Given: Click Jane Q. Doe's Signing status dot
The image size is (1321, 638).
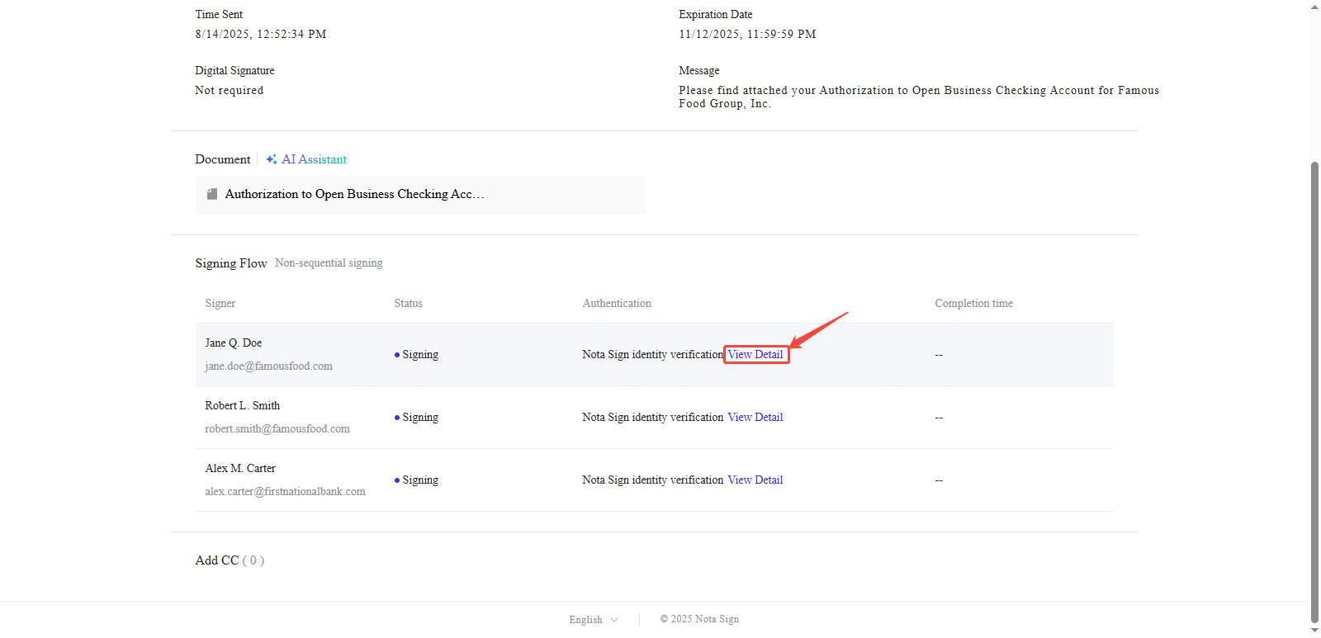Looking at the screenshot, I should tap(397, 355).
